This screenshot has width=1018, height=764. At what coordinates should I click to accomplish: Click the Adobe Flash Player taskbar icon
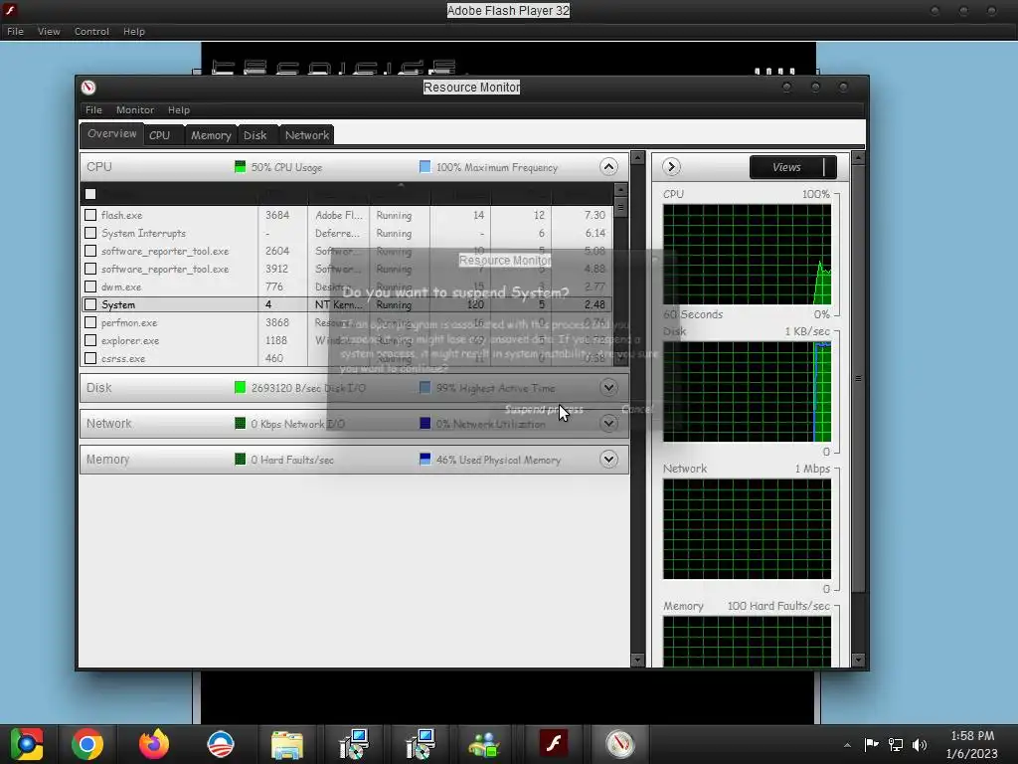click(x=553, y=744)
